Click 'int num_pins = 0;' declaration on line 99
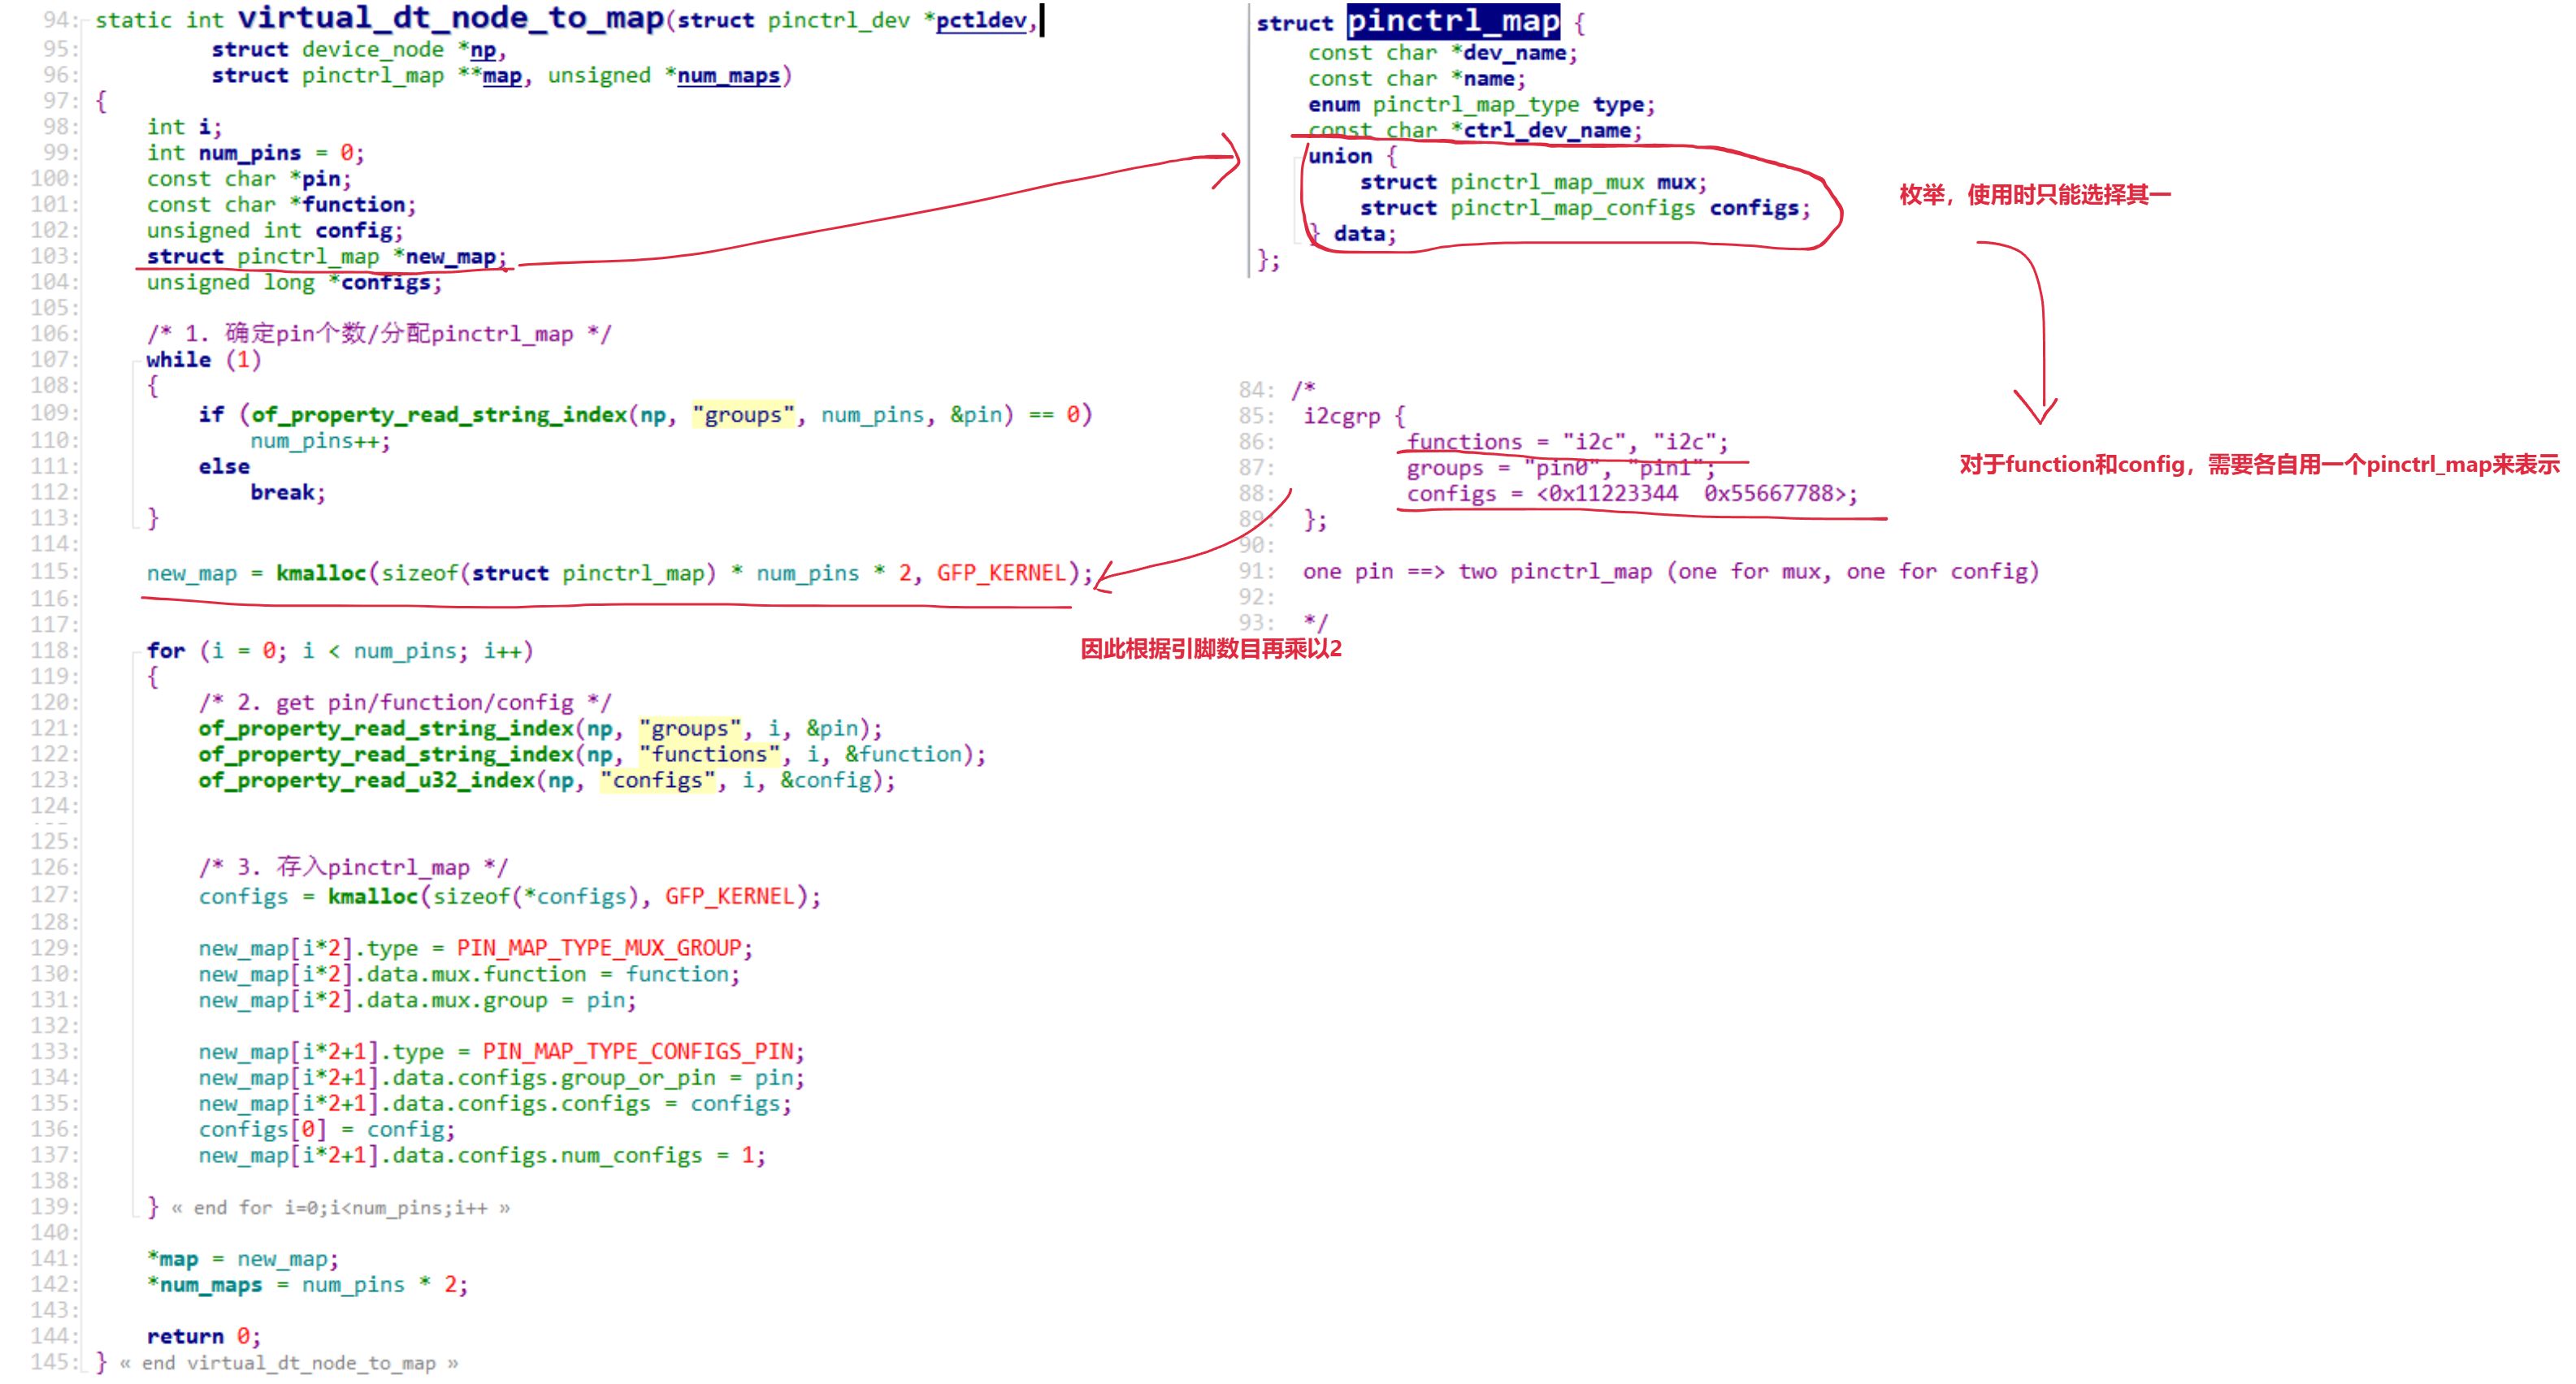The width and height of the screenshot is (2576, 1384). 256,153
